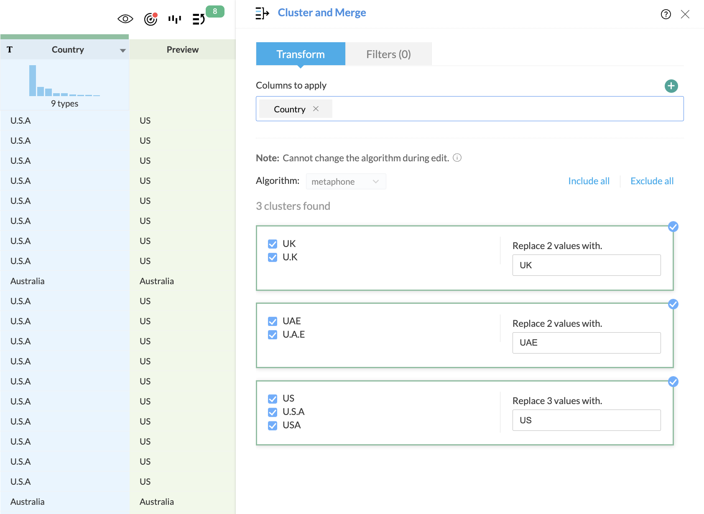Remove Country tag from columns to apply
This screenshot has width=704, height=514.
click(x=316, y=109)
